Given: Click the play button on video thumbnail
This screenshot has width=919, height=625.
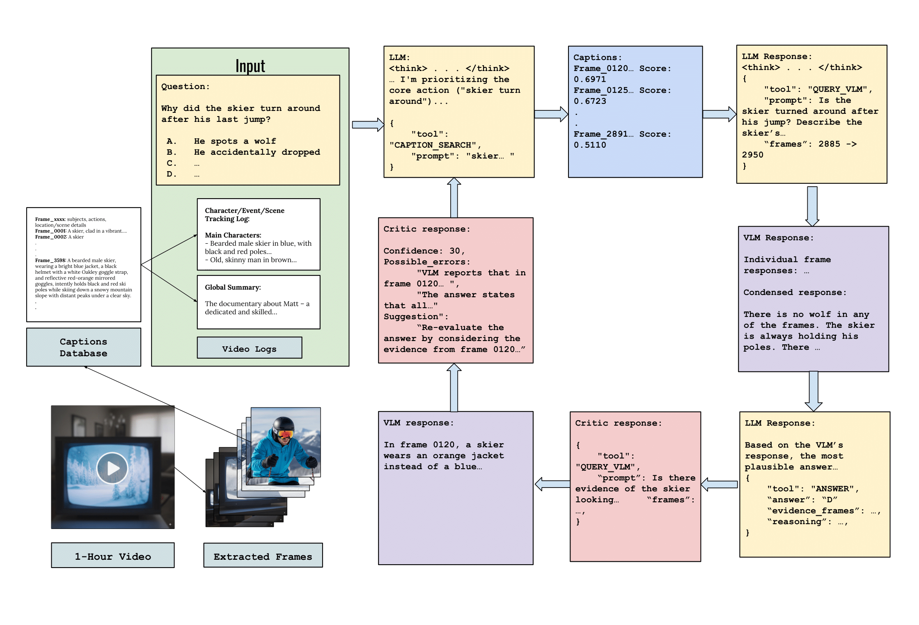Looking at the screenshot, I should (112, 468).
